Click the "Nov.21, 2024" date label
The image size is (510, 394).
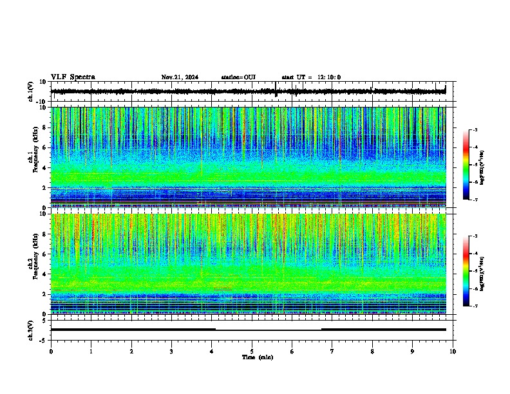180,77
